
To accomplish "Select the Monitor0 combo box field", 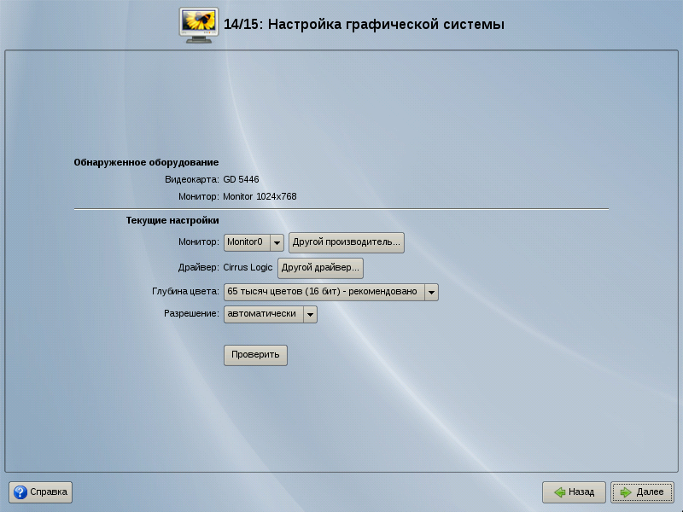I will tap(246, 243).
